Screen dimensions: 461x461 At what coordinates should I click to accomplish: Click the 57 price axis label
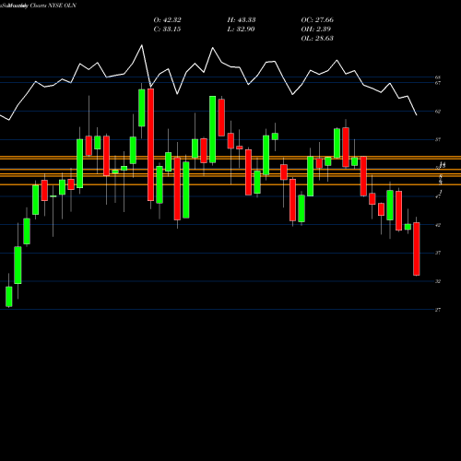438,139
